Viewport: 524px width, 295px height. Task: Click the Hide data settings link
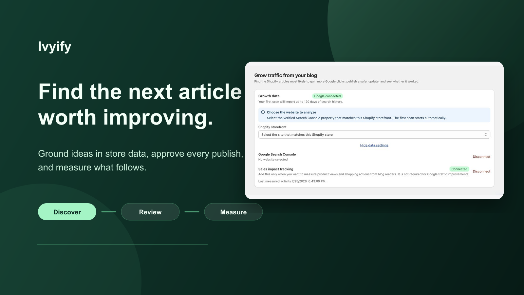tap(374, 146)
